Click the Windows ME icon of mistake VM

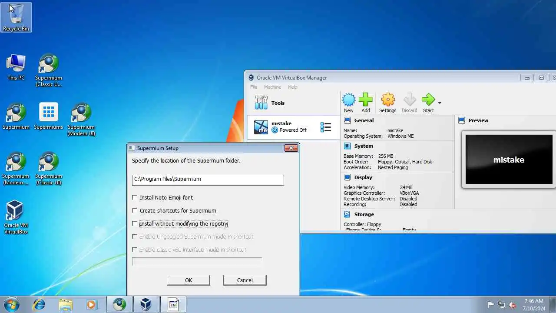261,127
